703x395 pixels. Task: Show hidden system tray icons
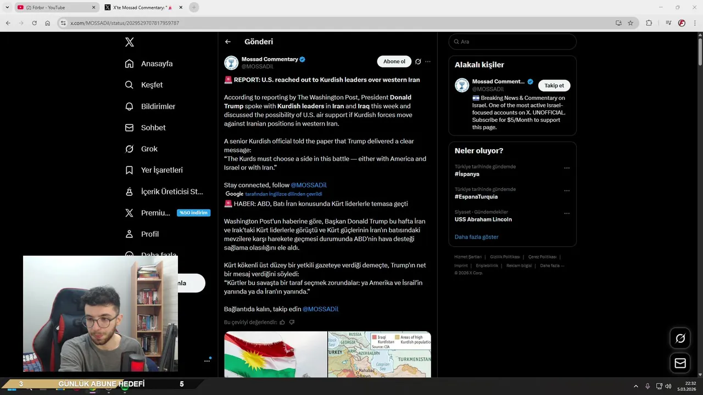[636, 386]
